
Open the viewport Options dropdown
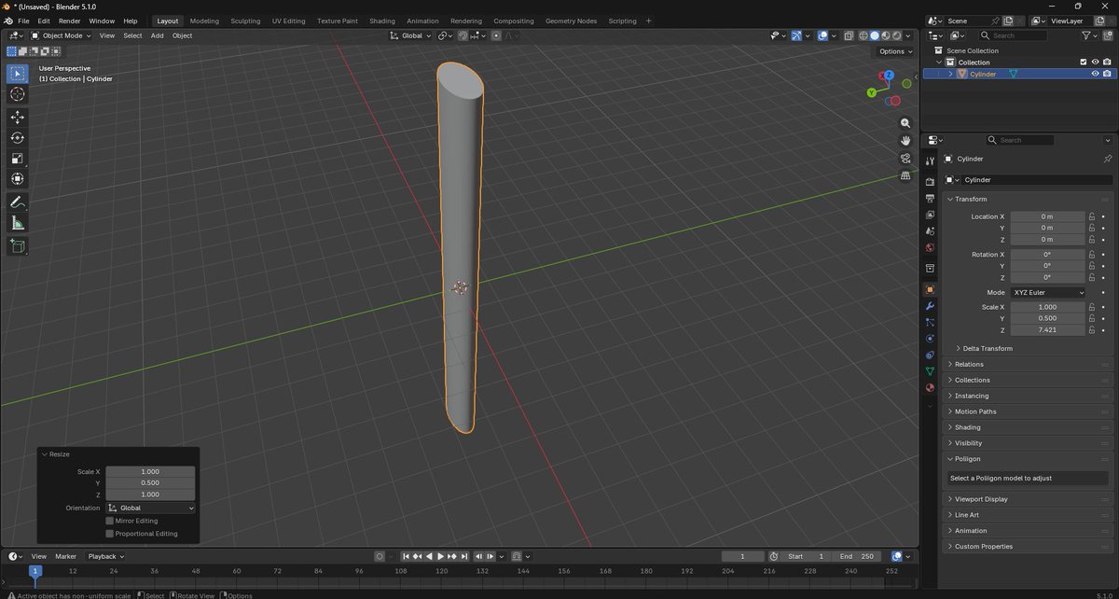pyautogui.click(x=894, y=51)
